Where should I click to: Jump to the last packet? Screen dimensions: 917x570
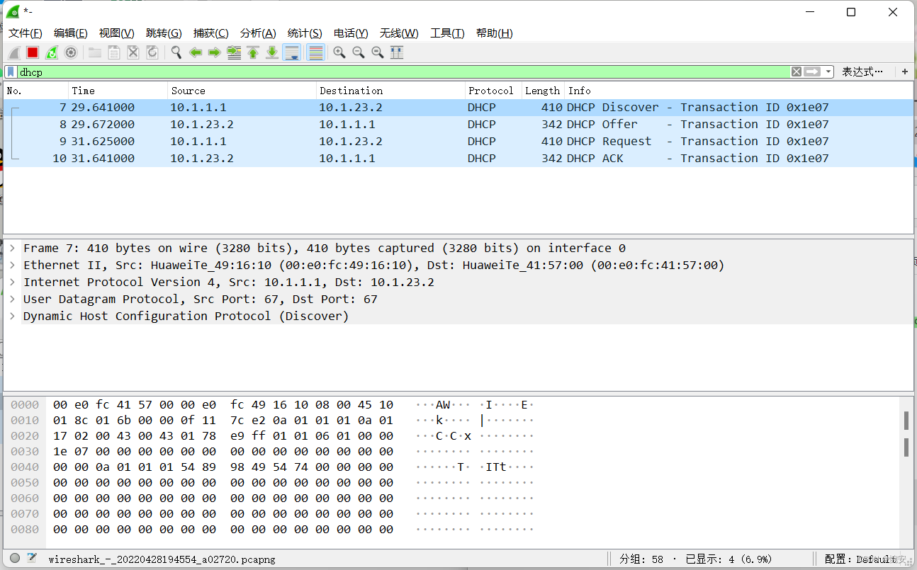click(272, 52)
